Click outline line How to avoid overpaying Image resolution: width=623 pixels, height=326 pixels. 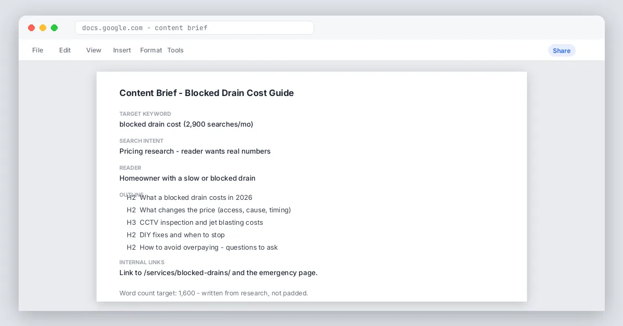tap(202, 247)
